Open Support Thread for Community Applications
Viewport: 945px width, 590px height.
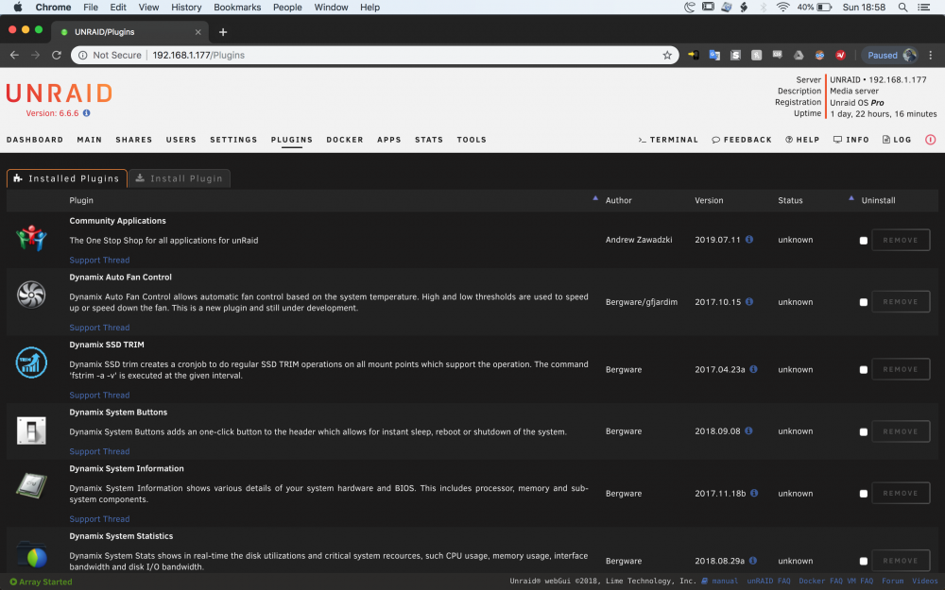[x=99, y=261]
